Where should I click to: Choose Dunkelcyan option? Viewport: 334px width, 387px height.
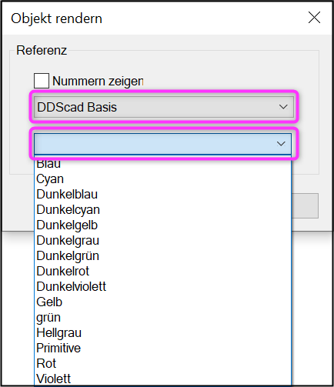click(163, 209)
